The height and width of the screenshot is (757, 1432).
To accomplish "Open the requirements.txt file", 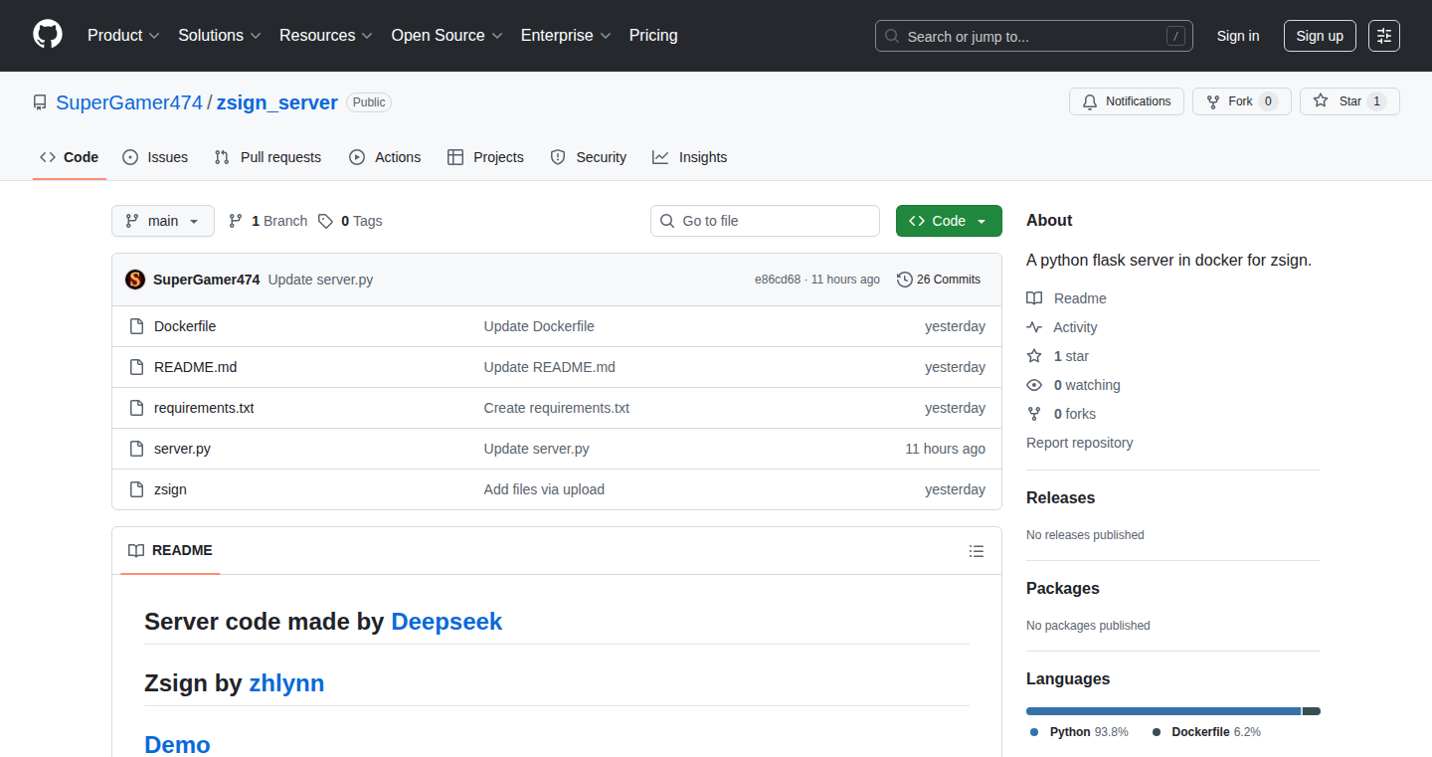I will (x=204, y=408).
